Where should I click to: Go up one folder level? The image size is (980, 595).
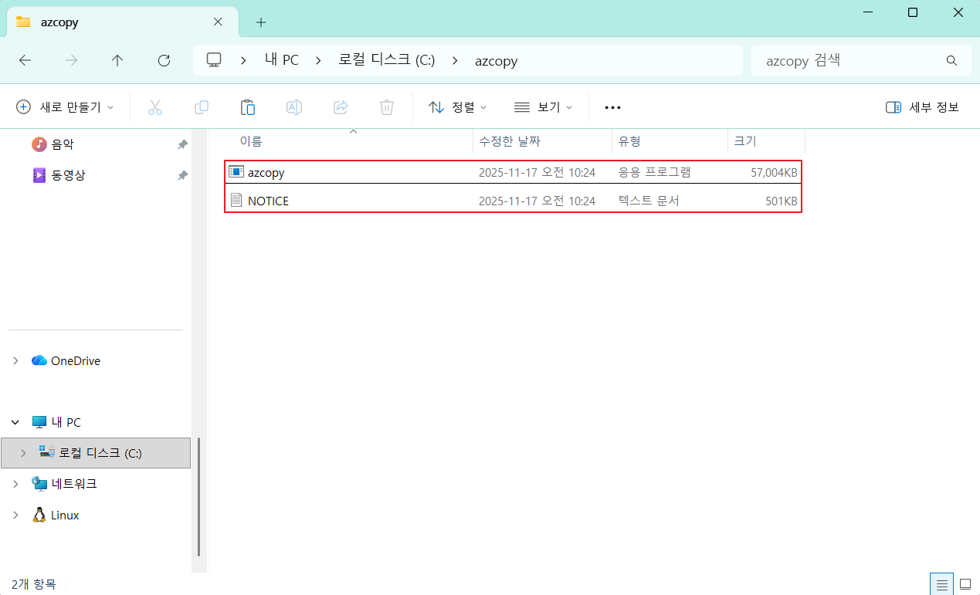click(117, 60)
